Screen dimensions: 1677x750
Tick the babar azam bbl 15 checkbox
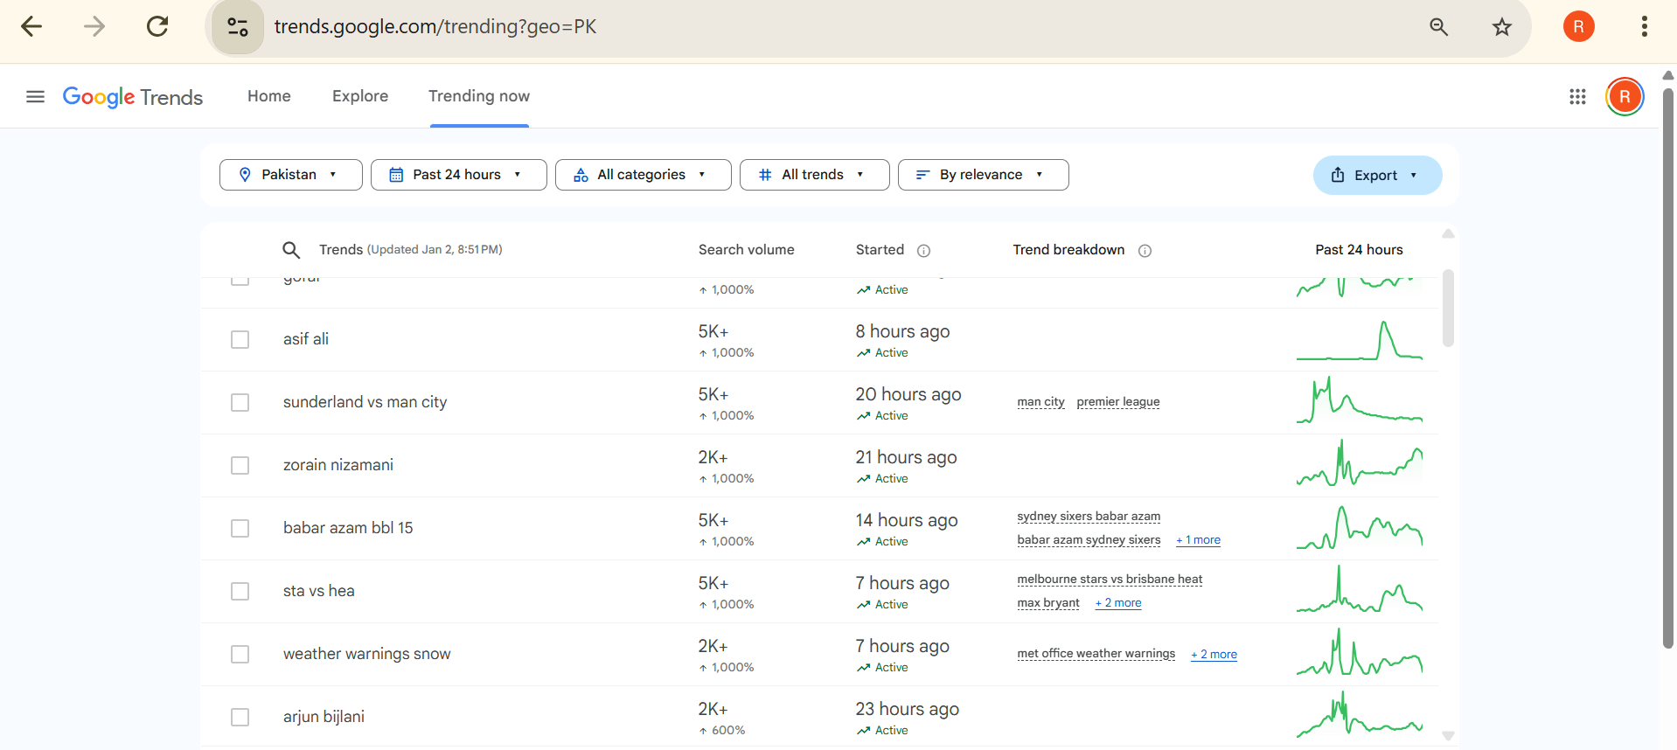pos(240,528)
